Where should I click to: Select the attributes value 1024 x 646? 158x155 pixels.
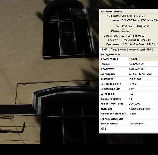pos(127,40)
